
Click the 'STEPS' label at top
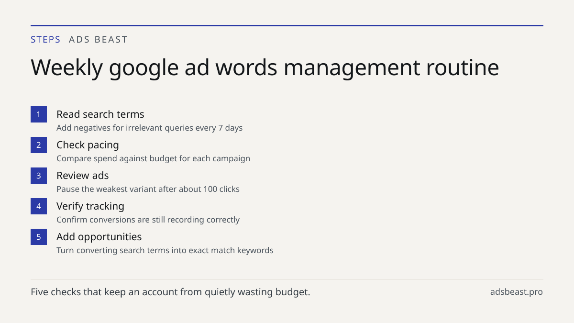point(45,40)
